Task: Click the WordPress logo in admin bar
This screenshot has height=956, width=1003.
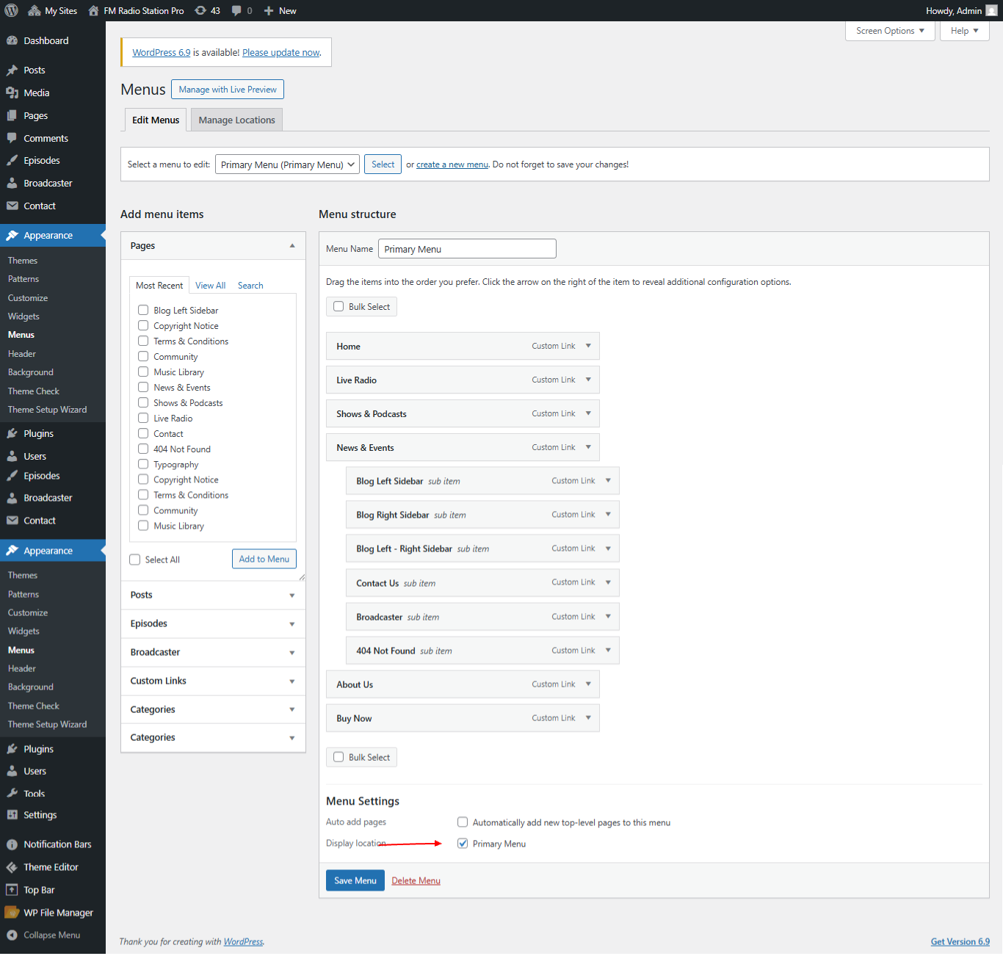Action: point(12,10)
